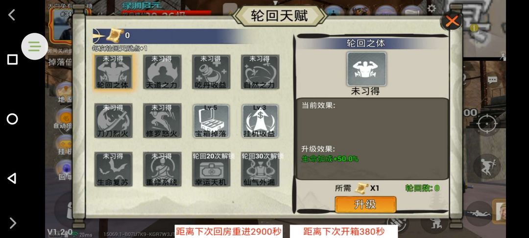529x238 pixels.
Task: Pick the 自然之力 talent icon
Action: coord(260,72)
